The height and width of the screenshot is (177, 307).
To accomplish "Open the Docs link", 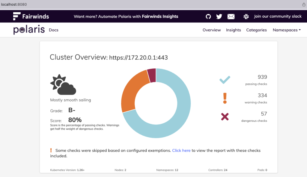I will [54, 30].
